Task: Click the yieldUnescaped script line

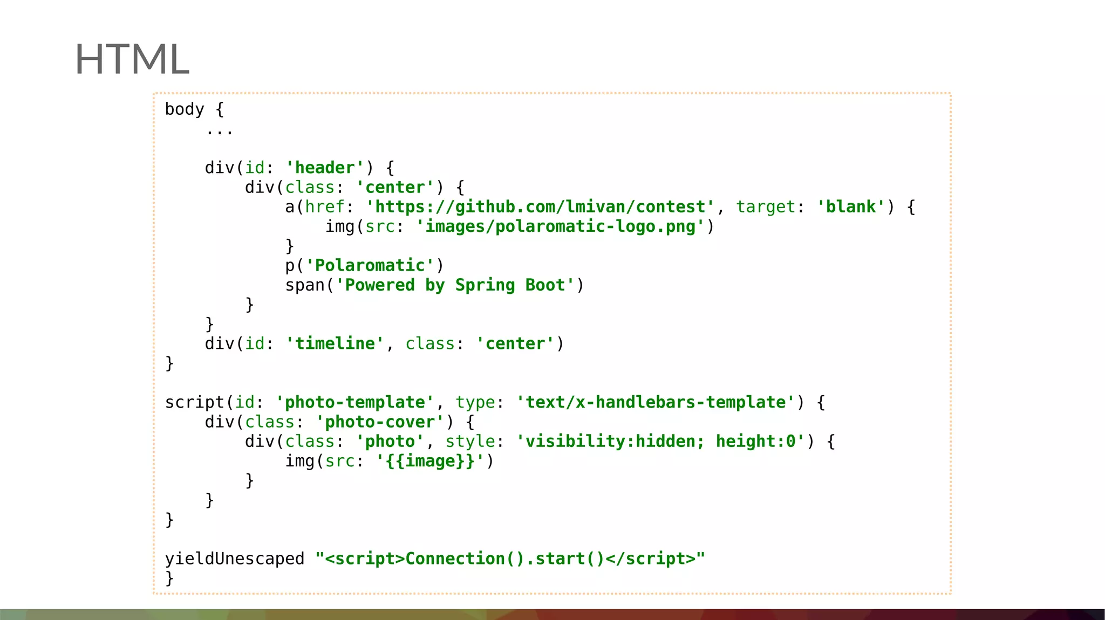Action: (x=435, y=559)
